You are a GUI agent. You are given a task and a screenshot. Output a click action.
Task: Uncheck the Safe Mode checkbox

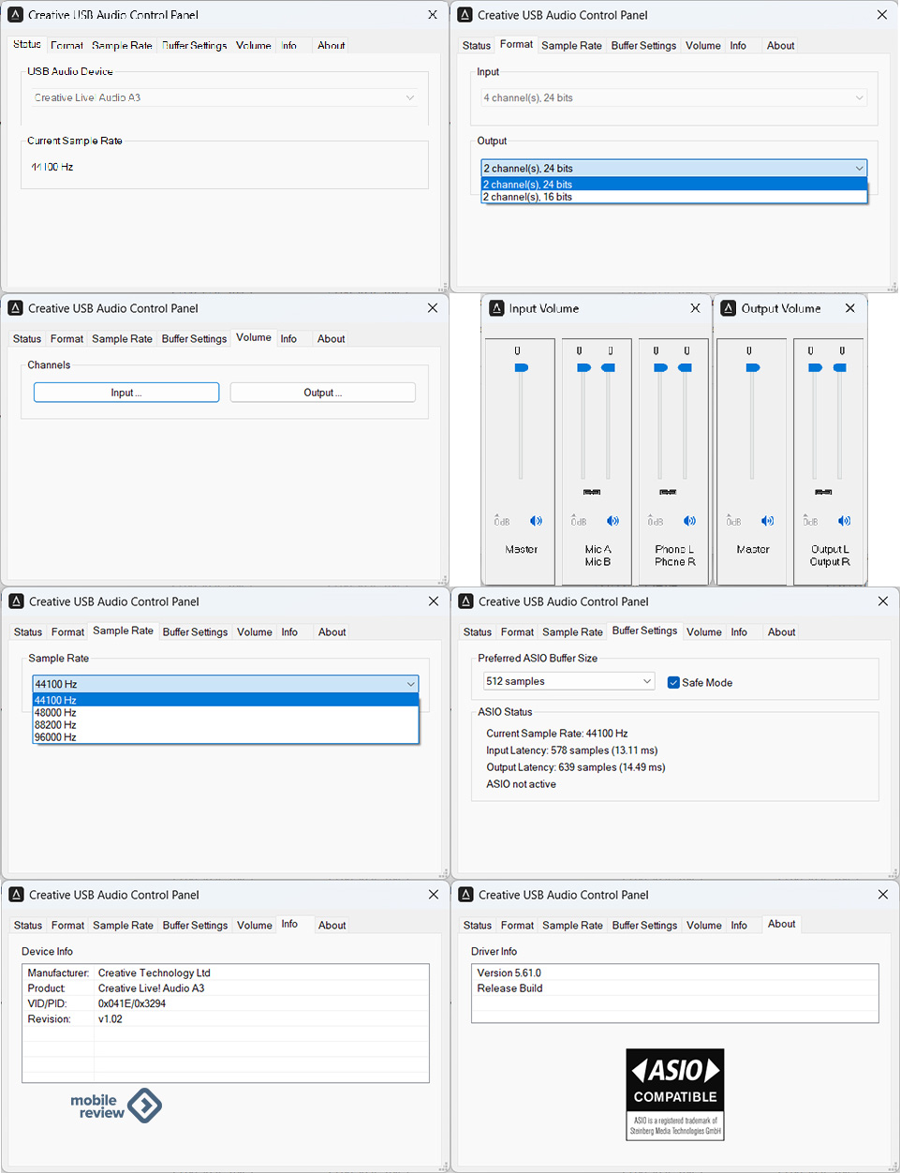click(x=673, y=682)
